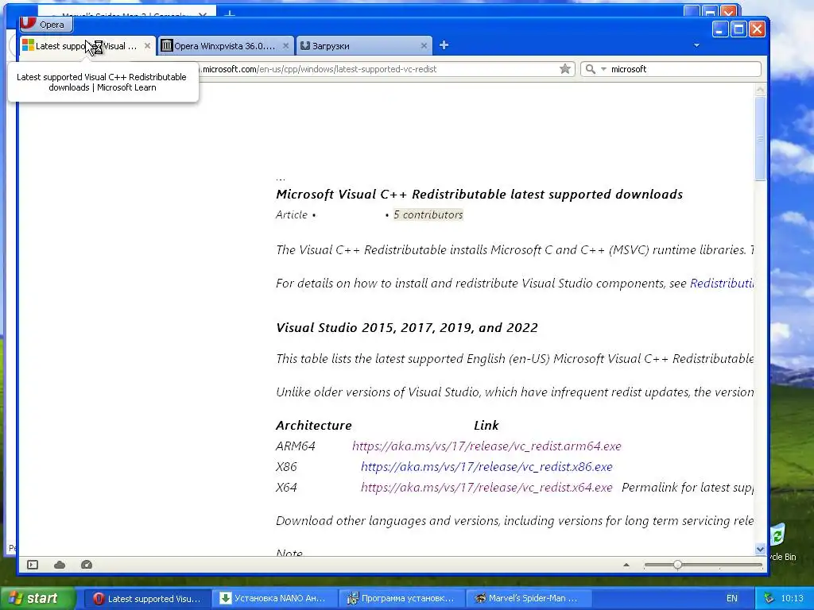This screenshot has width=814, height=610.
Task: Open the Opera main menu button
Action: point(46,25)
